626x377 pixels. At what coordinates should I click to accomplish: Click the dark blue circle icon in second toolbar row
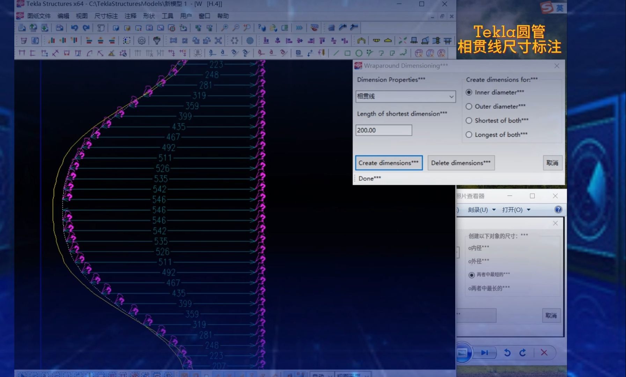tap(250, 40)
